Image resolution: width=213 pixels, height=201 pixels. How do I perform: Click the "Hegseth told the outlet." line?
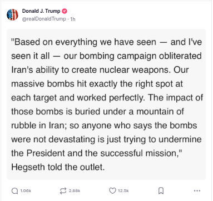click(58, 167)
